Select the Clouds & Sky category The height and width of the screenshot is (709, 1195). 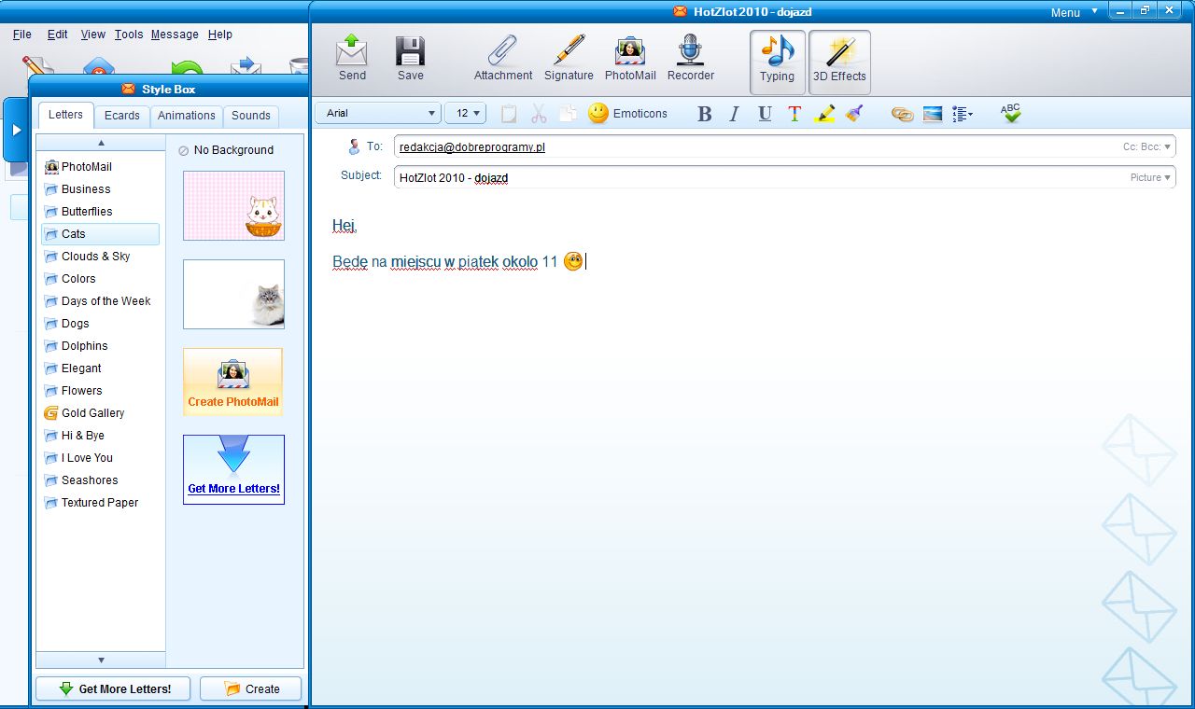click(100, 257)
